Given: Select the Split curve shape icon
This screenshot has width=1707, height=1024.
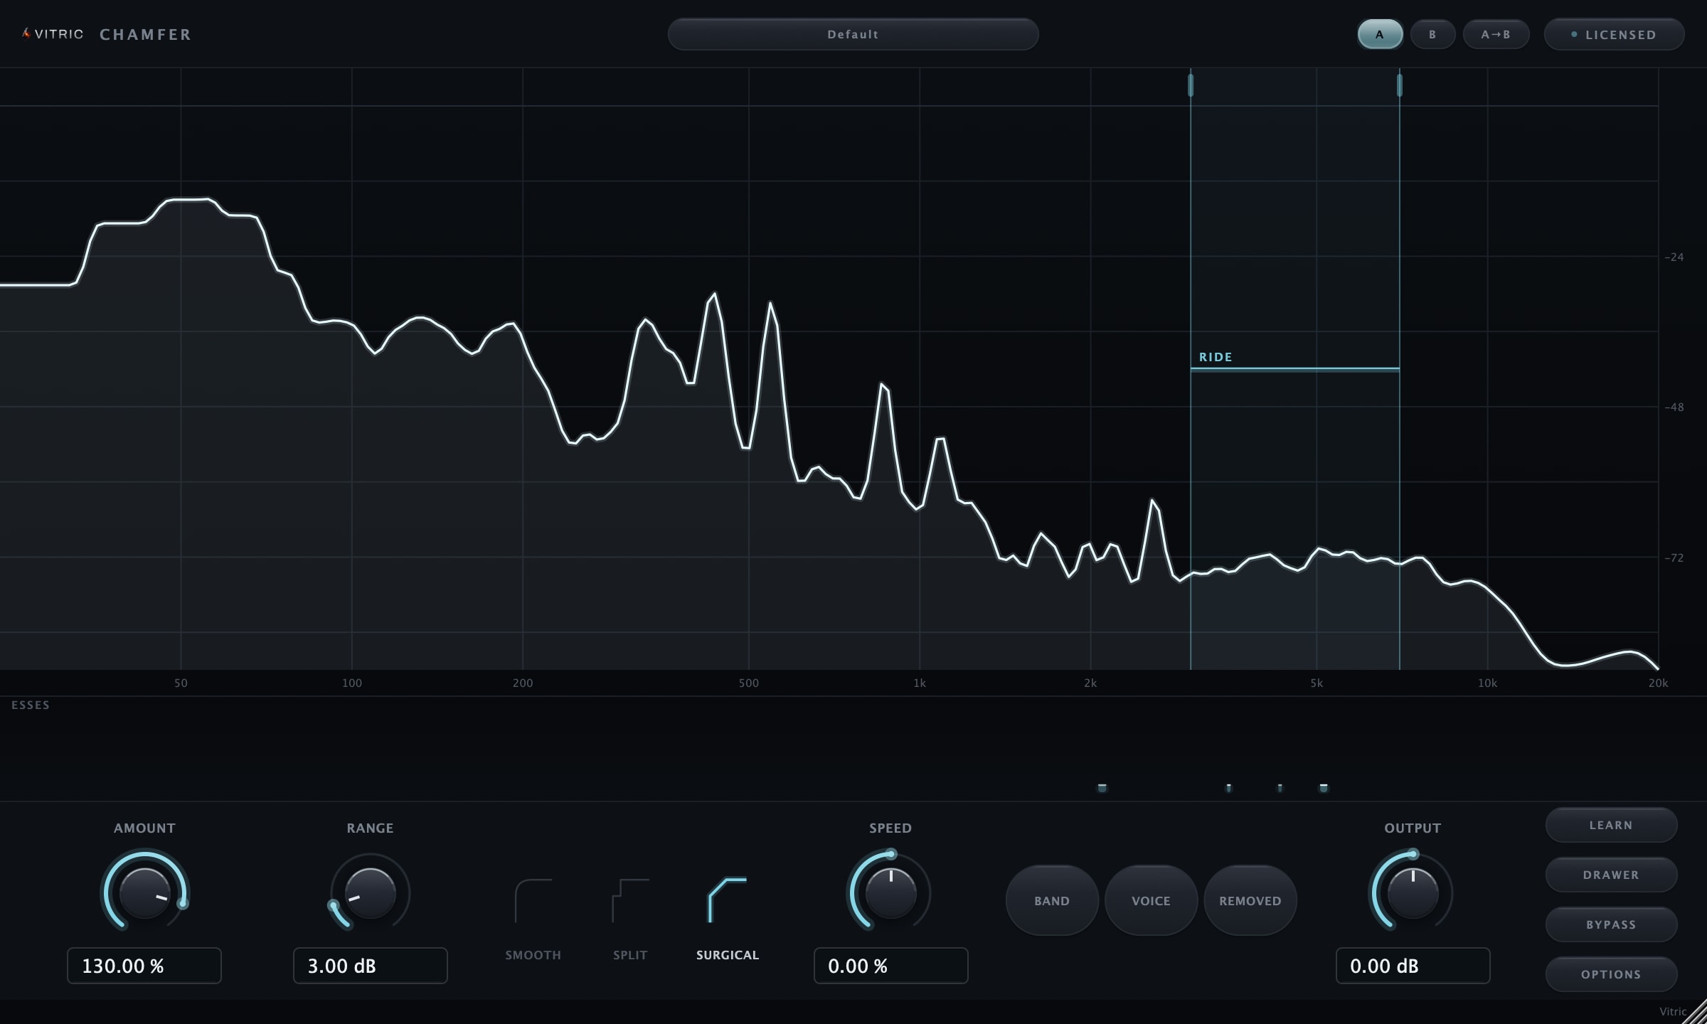Looking at the screenshot, I should click(630, 900).
